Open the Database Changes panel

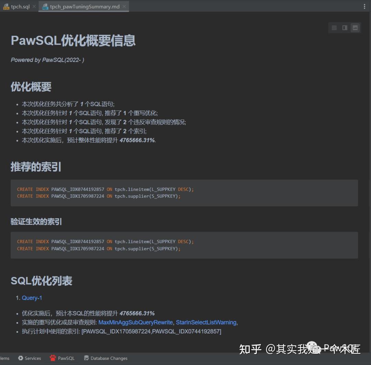pos(105,358)
